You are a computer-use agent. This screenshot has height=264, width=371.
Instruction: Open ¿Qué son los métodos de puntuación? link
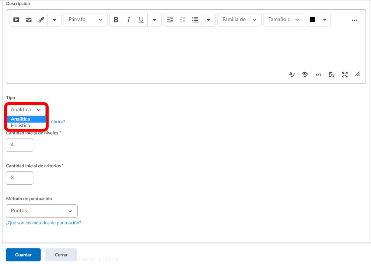[43, 223]
